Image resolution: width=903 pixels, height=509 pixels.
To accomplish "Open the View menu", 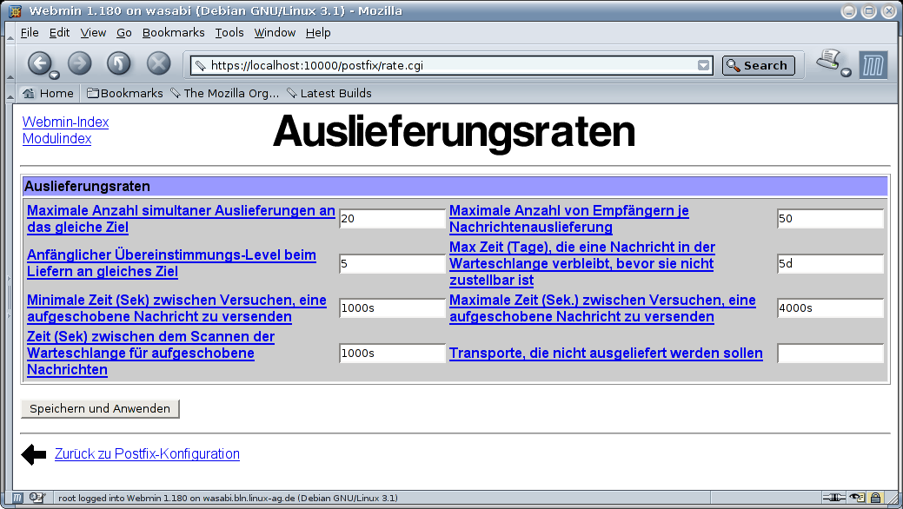I will (93, 33).
